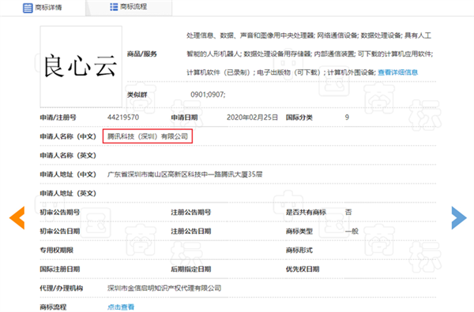Click the applicant address text in Shenzhen
The width and height of the screenshot is (474, 312).
click(x=185, y=174)
